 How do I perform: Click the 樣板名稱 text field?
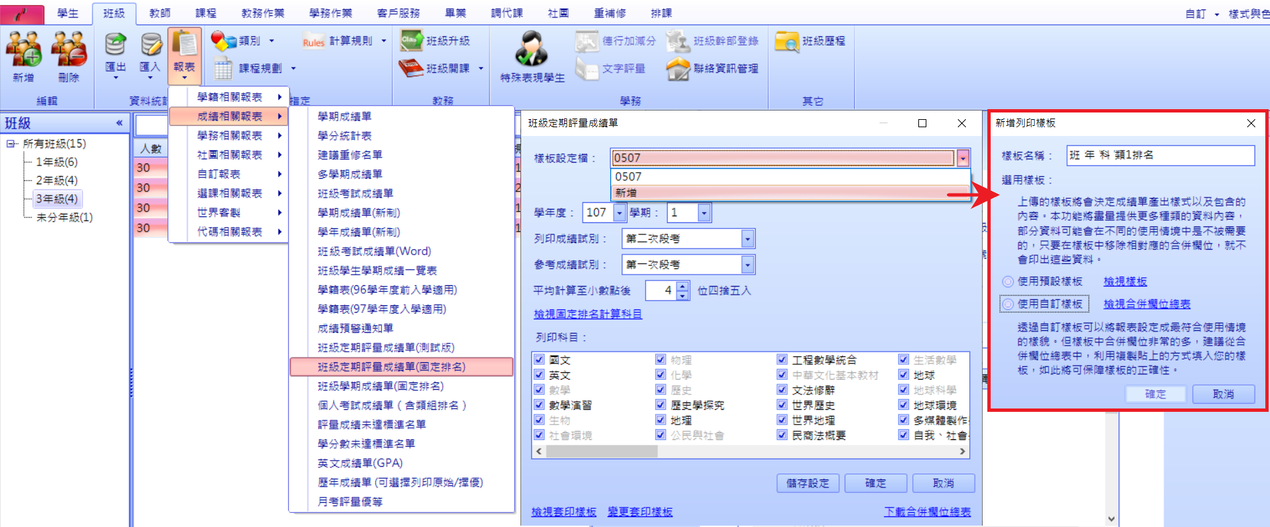pyautogui.click(x=1160, y=155)
